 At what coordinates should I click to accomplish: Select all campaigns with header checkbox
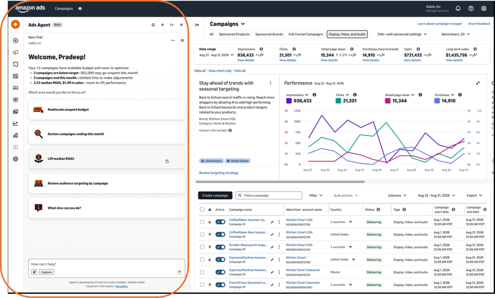(202, 209)
